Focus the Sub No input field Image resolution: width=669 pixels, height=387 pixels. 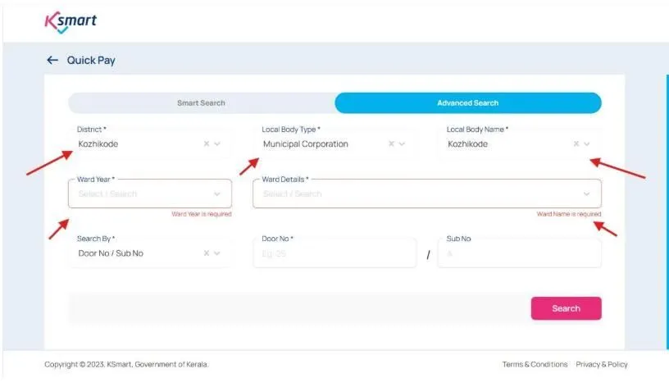pos(519,253)
